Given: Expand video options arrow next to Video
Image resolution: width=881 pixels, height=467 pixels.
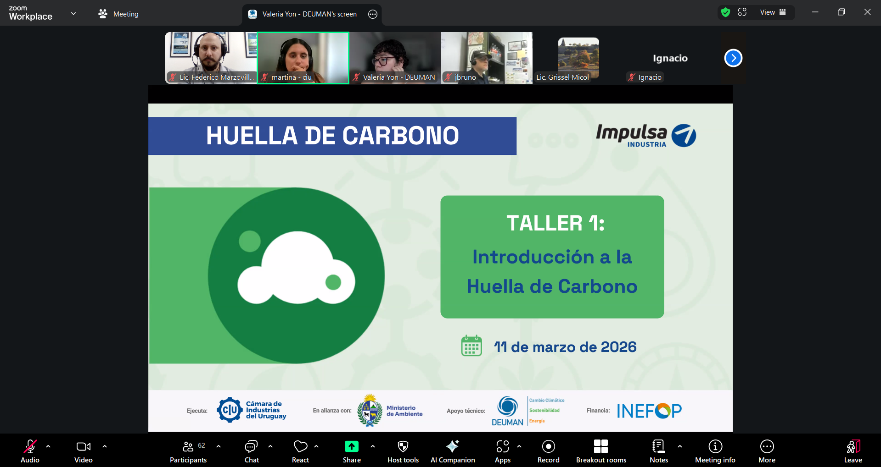Looking at the screenshot, I should pyautogui.click(x=105, y=446).
